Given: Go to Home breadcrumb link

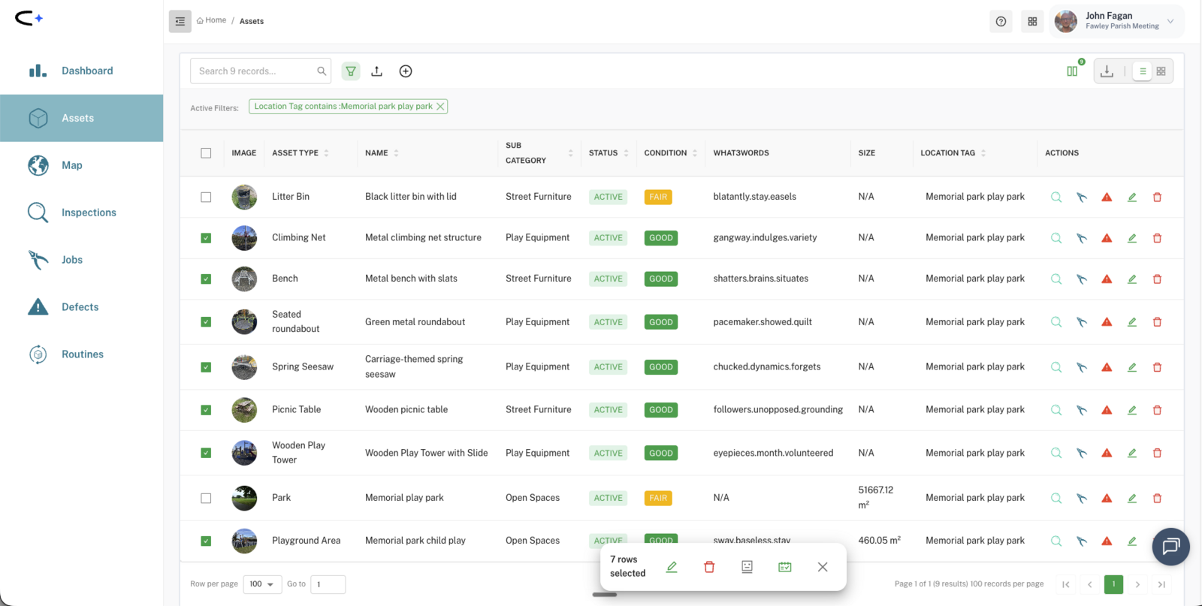Looking at the screenshot, I should (x=212, y=20).
